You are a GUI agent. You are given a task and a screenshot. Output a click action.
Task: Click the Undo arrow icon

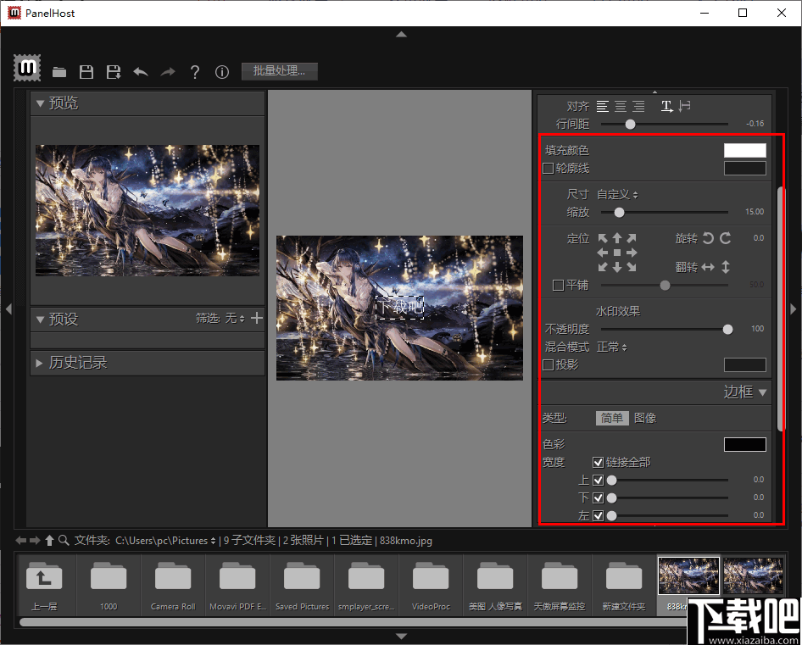coord(141,72)
